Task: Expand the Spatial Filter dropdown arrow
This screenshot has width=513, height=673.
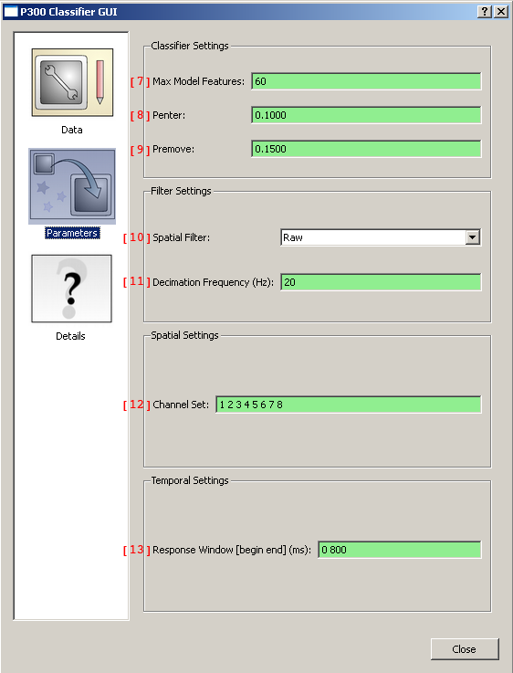Action: click(x=472, y=237)
